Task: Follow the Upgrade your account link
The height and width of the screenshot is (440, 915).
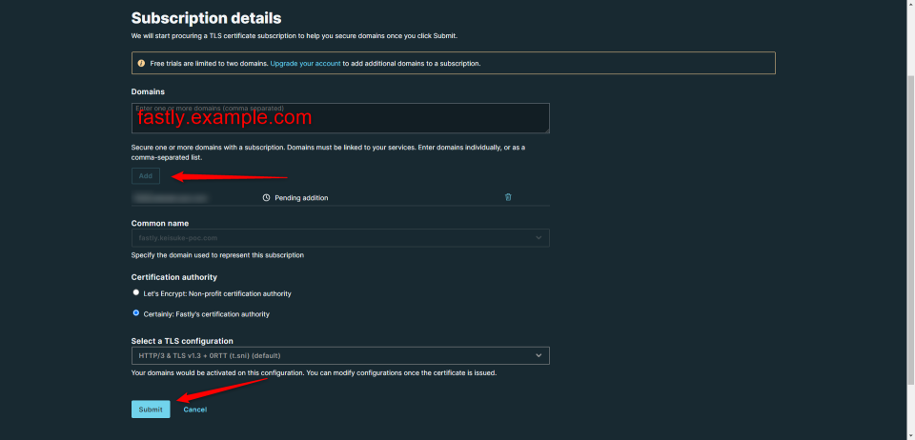Action: pyautogui.click(x=305, y=64)
